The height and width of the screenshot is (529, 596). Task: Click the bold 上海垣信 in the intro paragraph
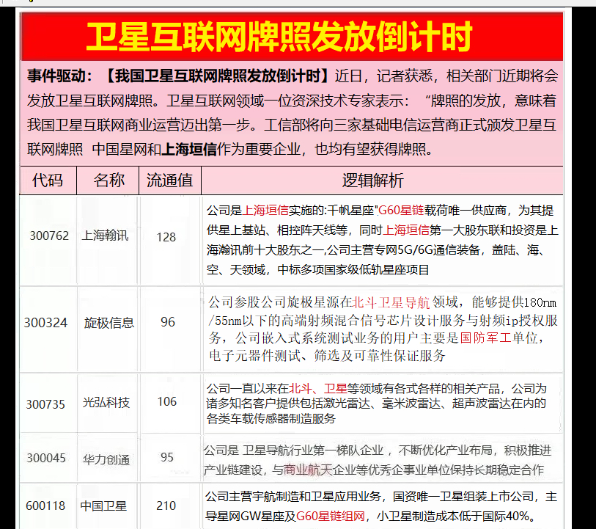pyautogui.click(x=189, y=149)
